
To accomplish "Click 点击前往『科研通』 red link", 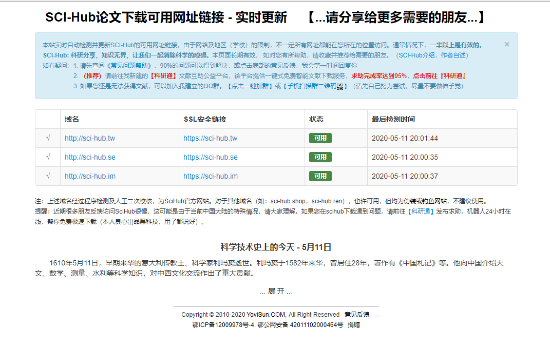I will [x=440, y=76].
